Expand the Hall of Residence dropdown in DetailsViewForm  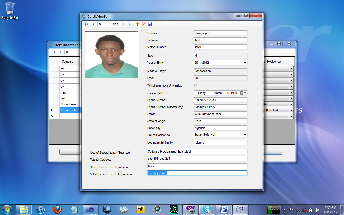245,135
